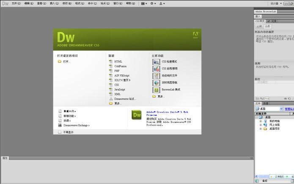The height and width of the screenshot is (184, 294).
Task: Click the folder icon under 主要功能 list
Action: point(154,96)
